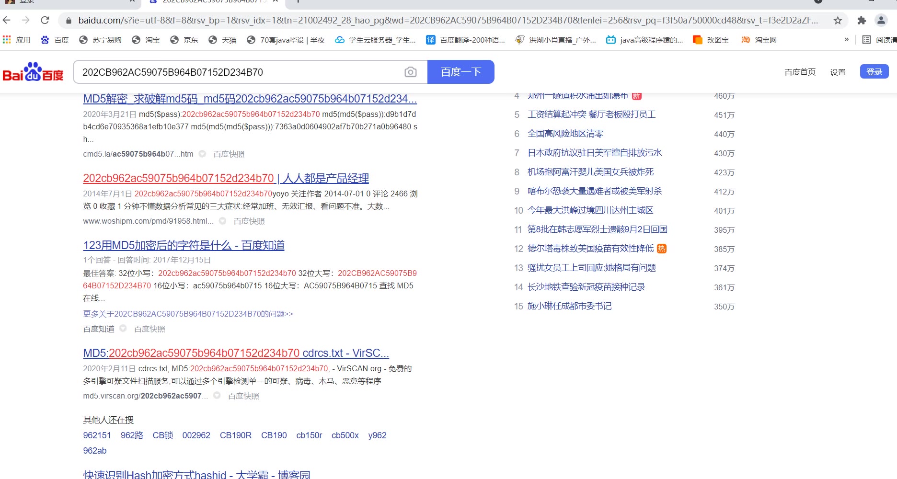This screenshot has width=897, height=479.
Task: Click 更多关于202CB962AC...的问题 link
Action: [188, 314]
